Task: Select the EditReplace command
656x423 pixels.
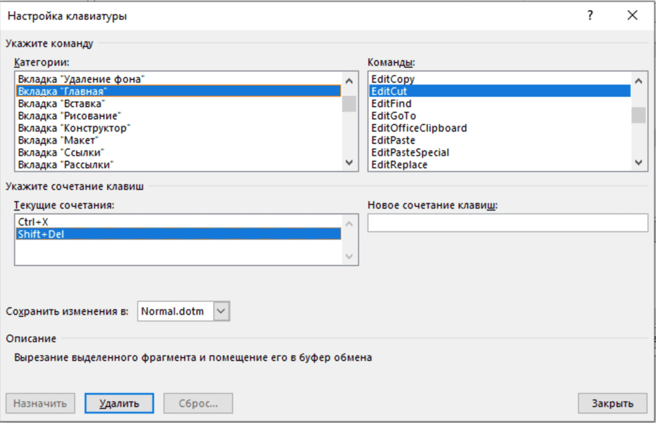Action: (399, 165)
